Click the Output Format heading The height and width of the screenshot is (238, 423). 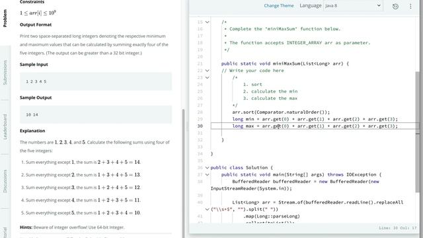36,24
